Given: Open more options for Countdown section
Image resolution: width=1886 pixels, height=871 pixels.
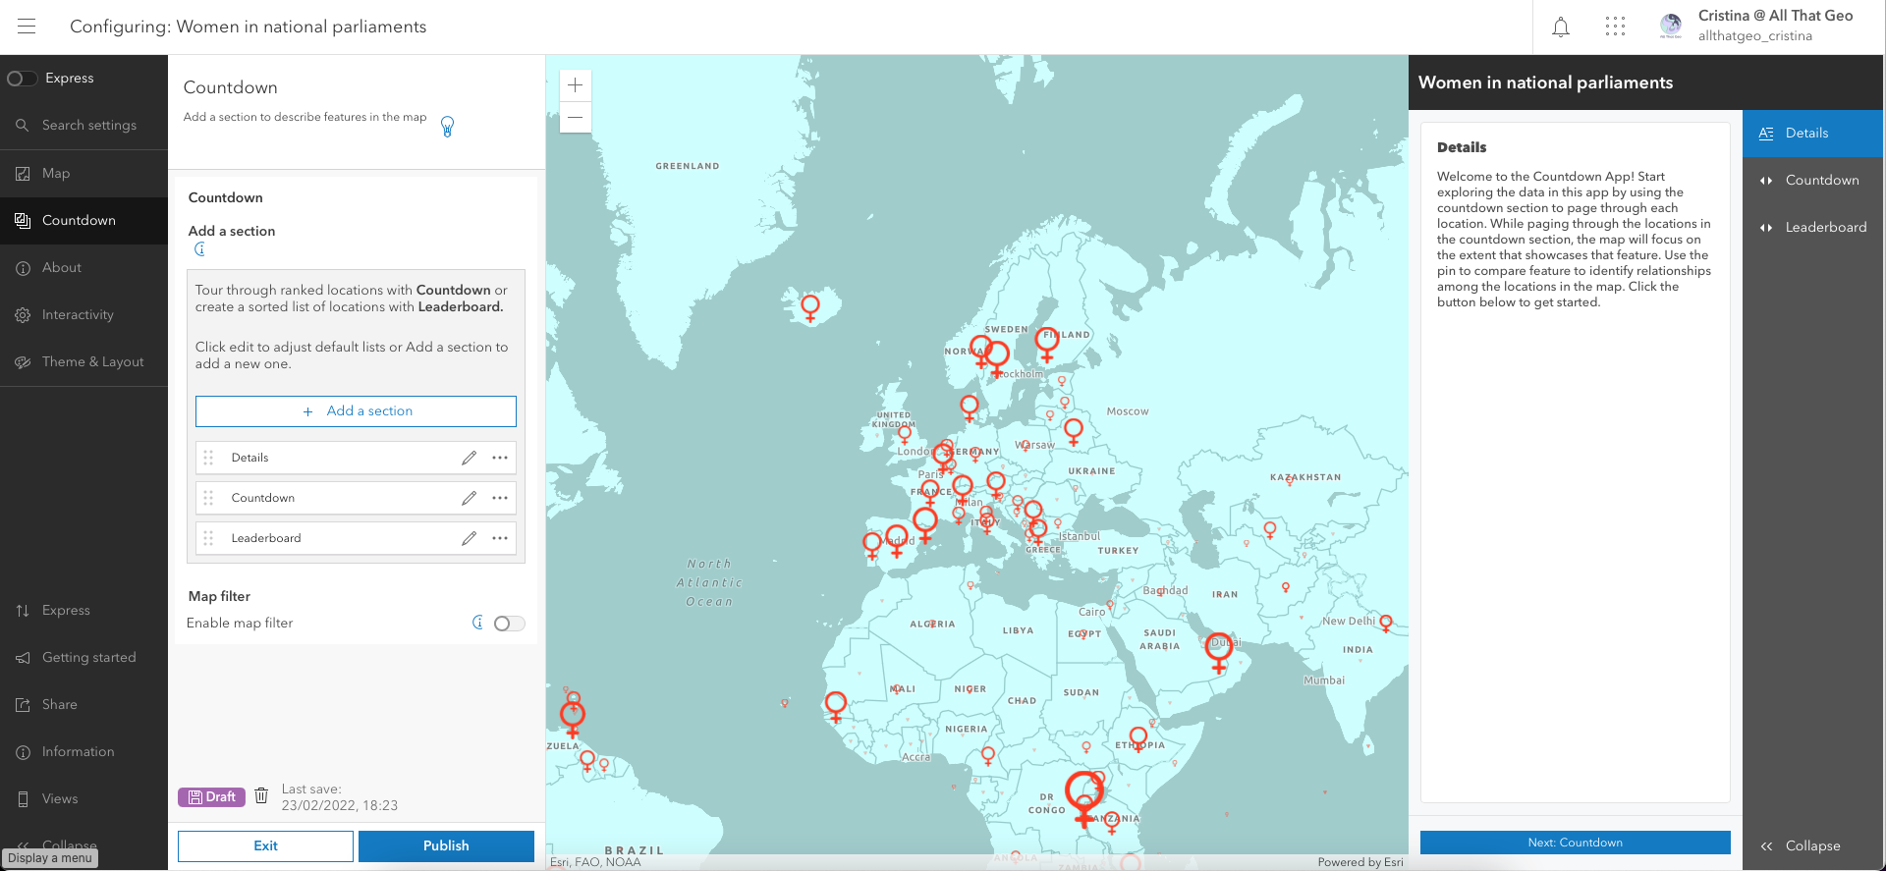Looking at the screenshot, I should pyautogui.click(x=500, y=498).
